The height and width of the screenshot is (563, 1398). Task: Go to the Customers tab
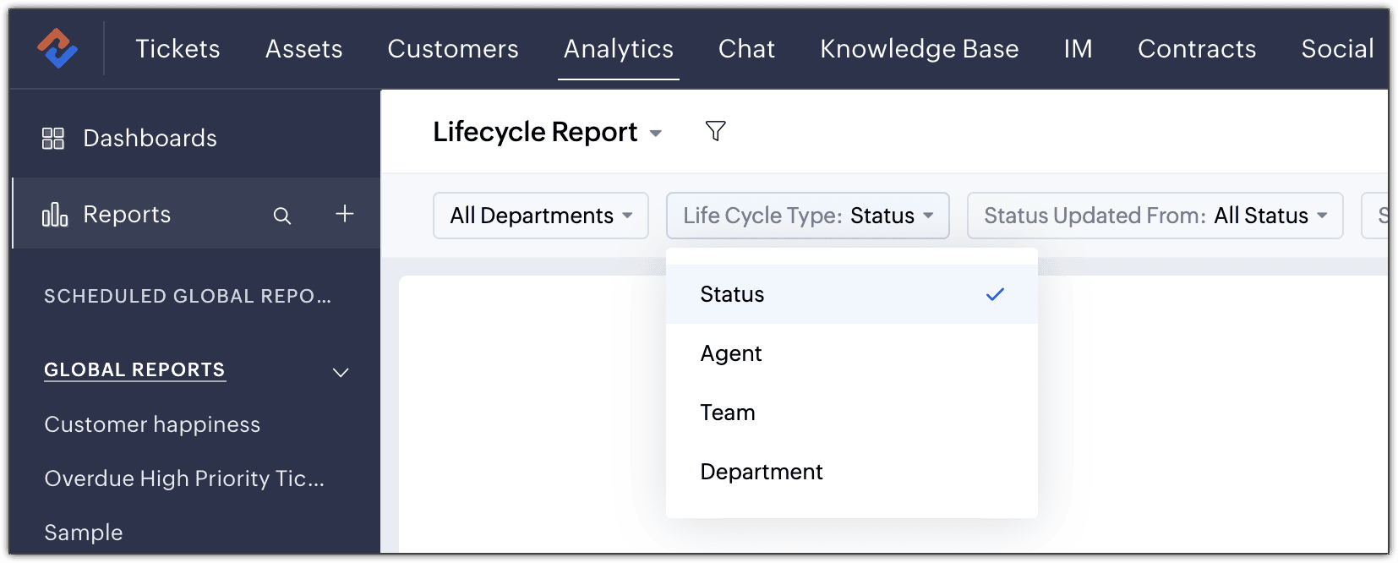453,49
